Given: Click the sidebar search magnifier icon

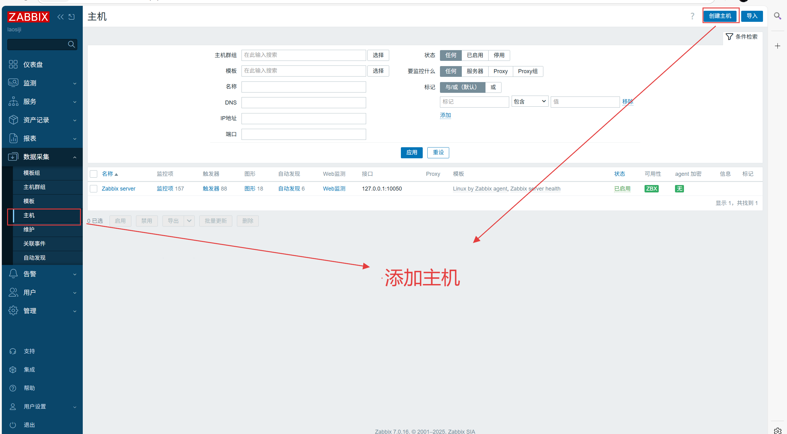Looking at the screenshot, I should [x=71, y=45].
